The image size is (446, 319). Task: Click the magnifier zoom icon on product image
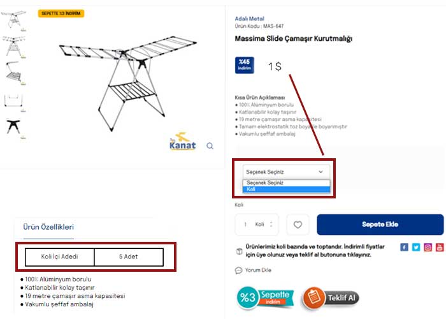[210, 146]
